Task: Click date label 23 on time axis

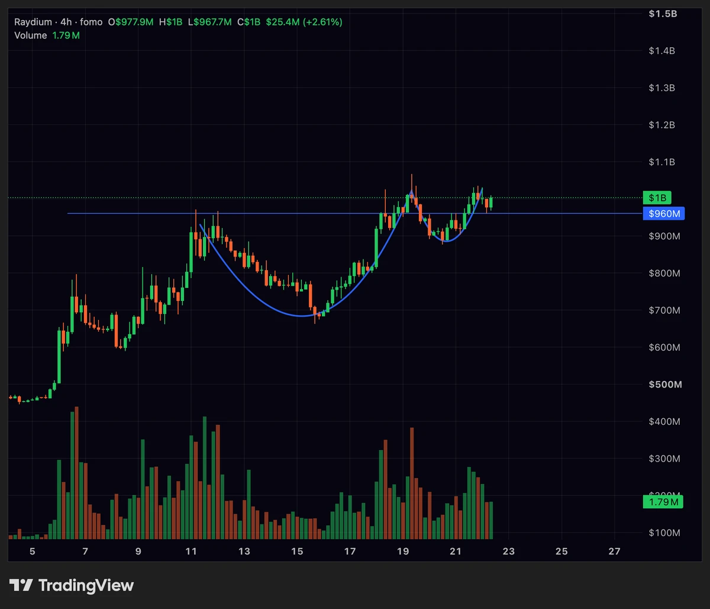Action: click(x=509, y=552)
